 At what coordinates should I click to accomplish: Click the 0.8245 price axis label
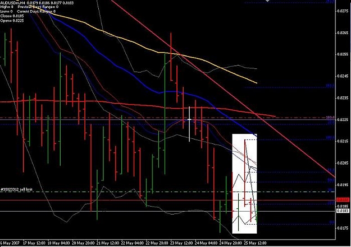(x=343, y=76)
